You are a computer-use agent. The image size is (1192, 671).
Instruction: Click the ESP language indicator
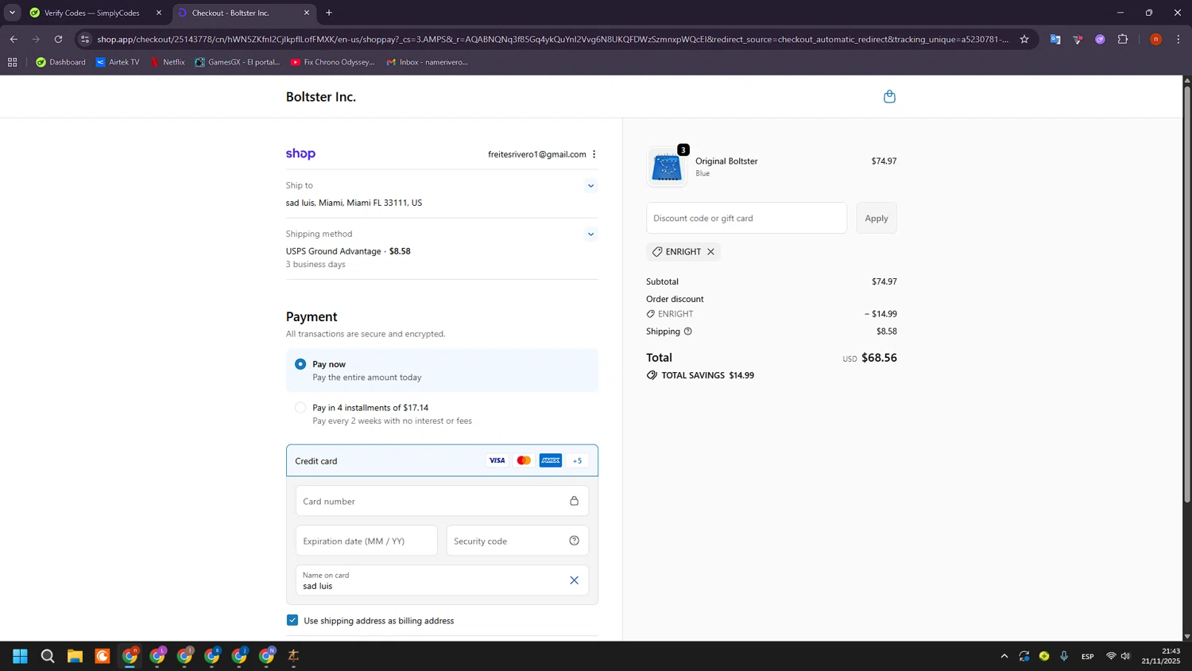pyautogui.click(x=1087, y=656)
